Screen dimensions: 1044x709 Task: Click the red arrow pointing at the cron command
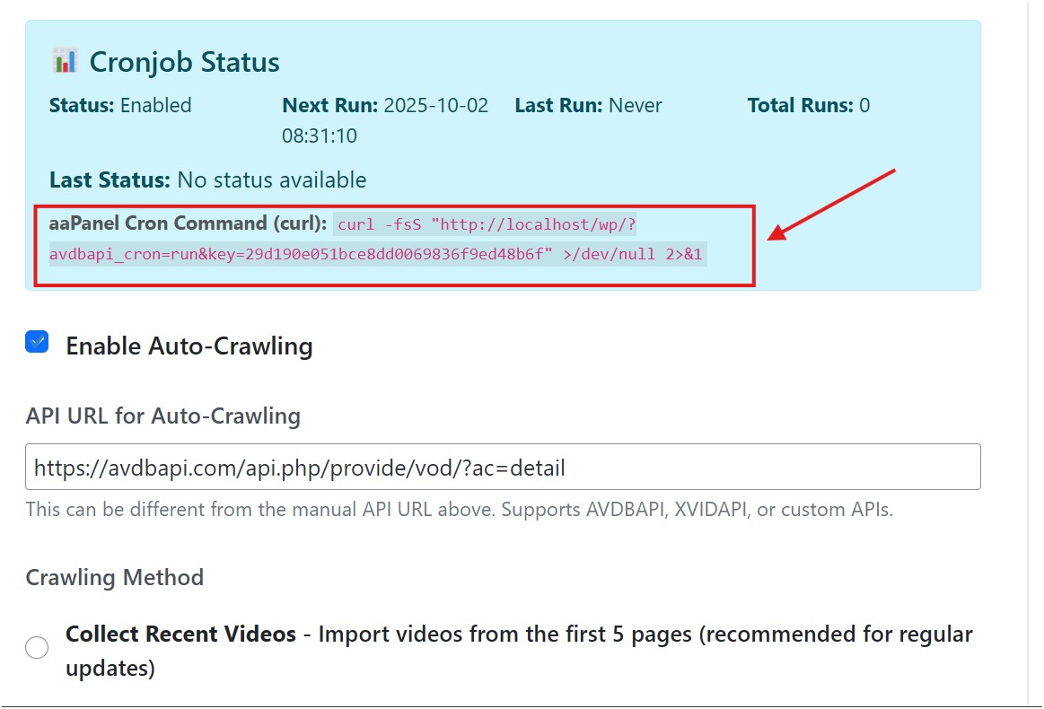[x=831, y=204]
